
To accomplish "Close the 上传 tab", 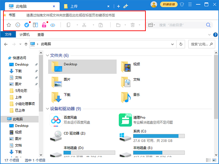I will [x=108, y=6].
